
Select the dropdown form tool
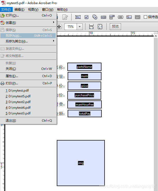tap(112, 17)
